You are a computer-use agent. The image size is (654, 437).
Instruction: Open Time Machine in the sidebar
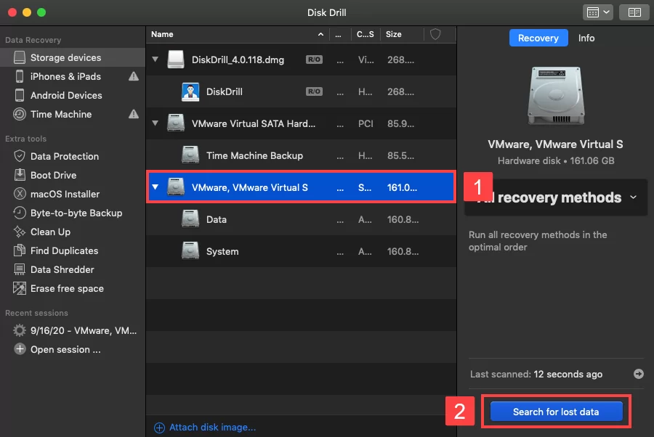(62, 114)
